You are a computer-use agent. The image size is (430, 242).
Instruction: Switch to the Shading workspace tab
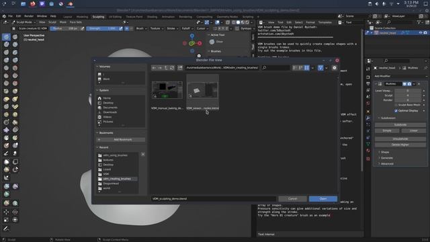click(x=153, y=17)
